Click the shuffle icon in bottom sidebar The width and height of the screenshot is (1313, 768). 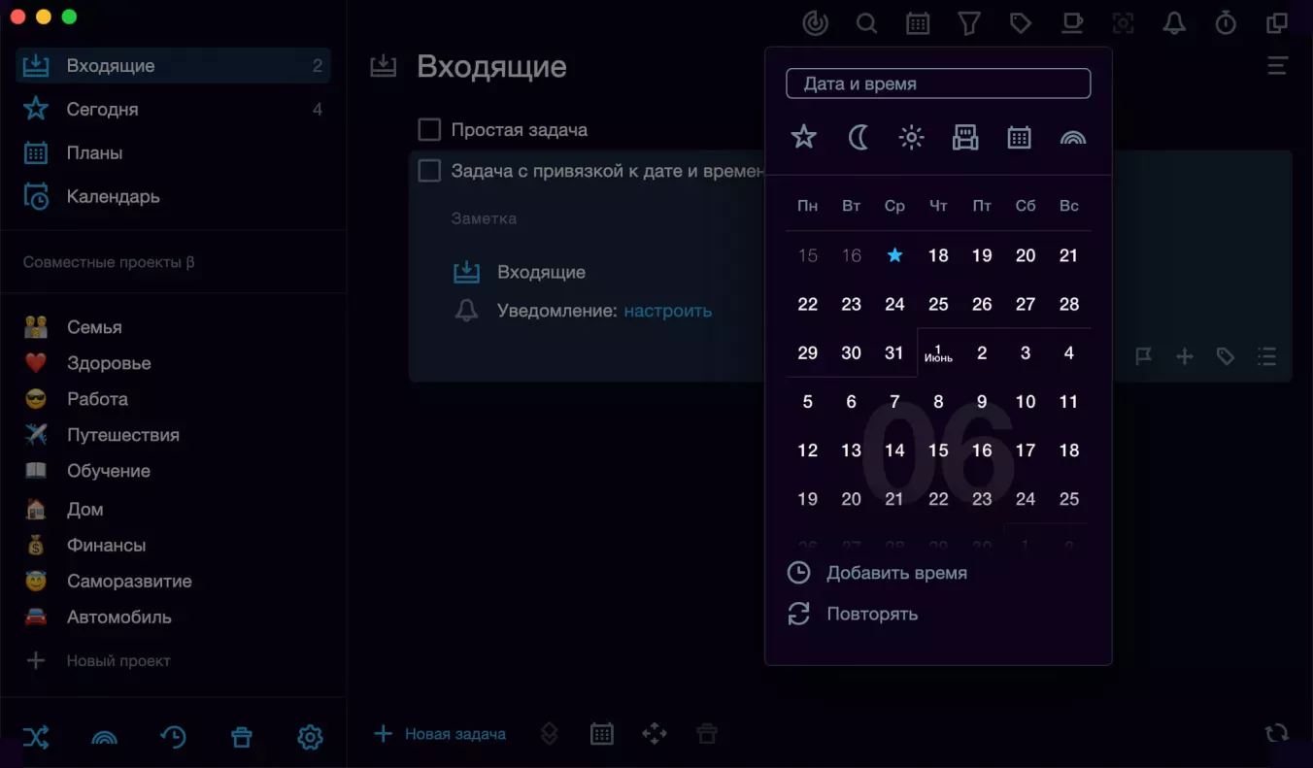tap(36, 738)
